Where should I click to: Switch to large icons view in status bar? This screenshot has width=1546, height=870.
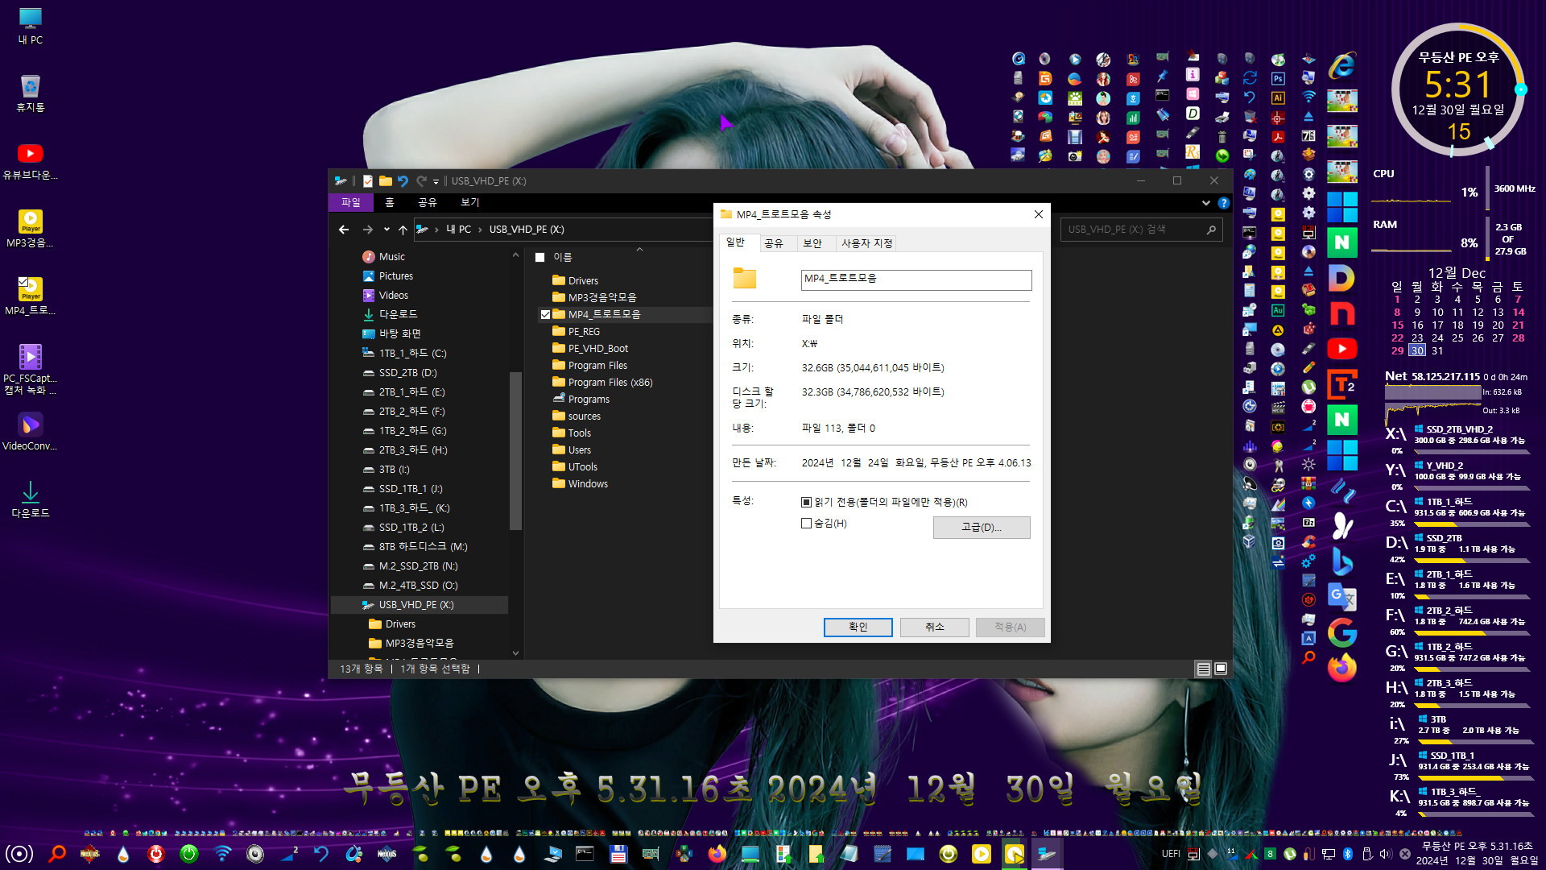(1221, 669)
